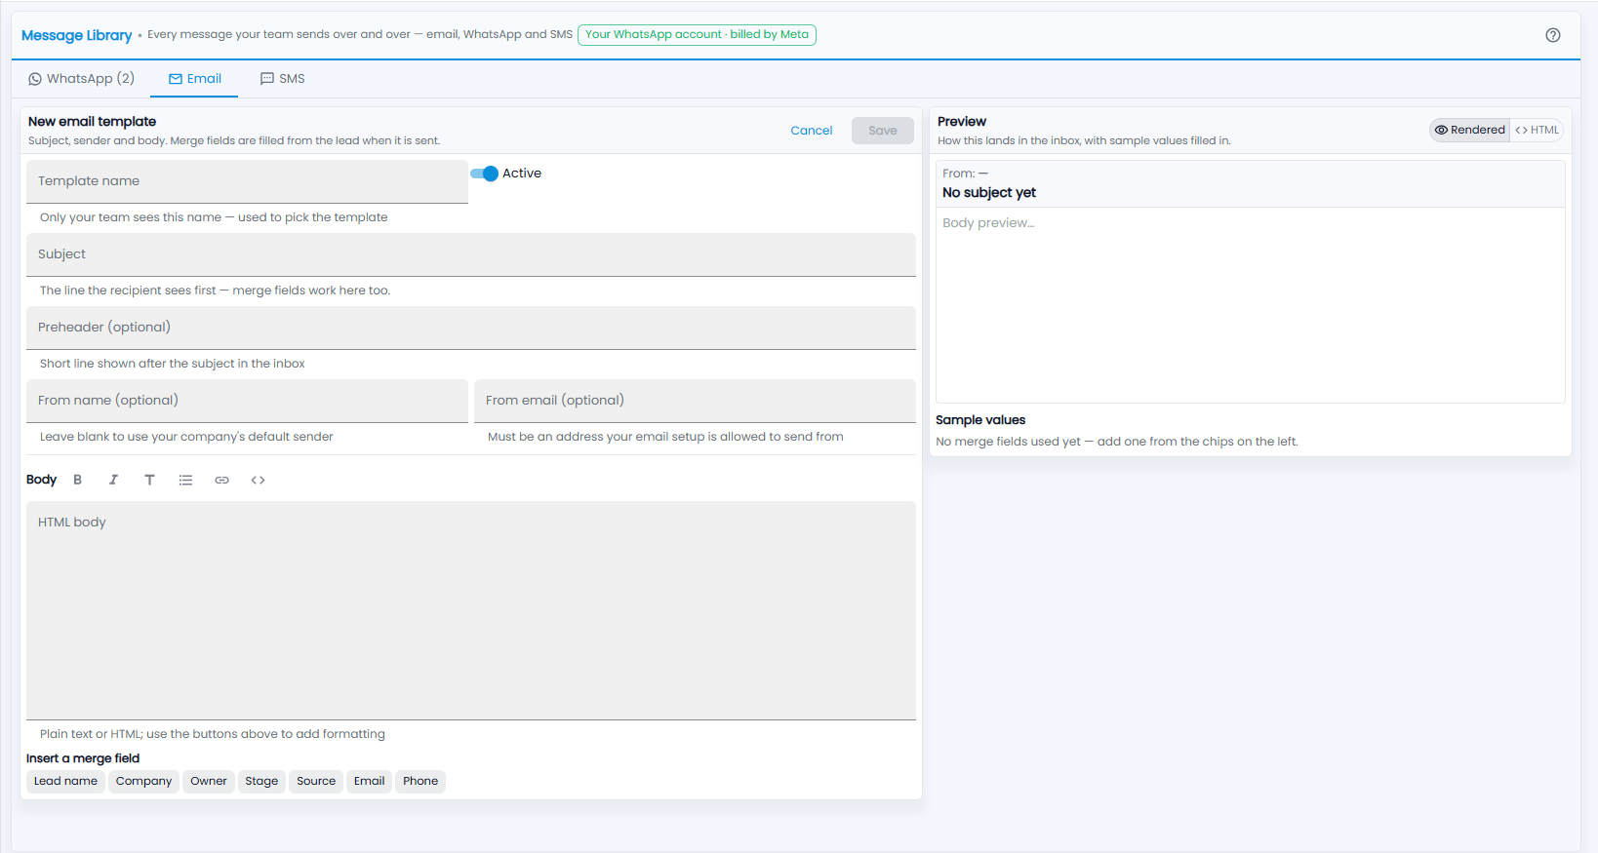The width and height of the screenshot is (1598, 853).
Task: Toggle the Active switch off
Action: coord(485,174)
